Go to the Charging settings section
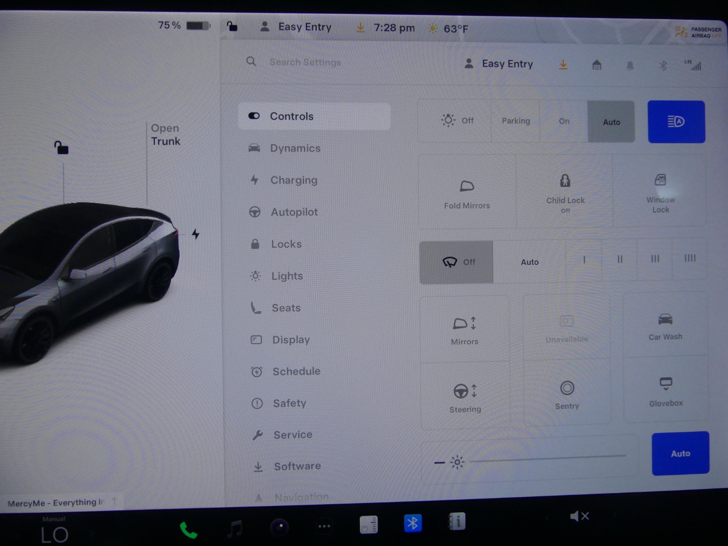 [294, 180]
